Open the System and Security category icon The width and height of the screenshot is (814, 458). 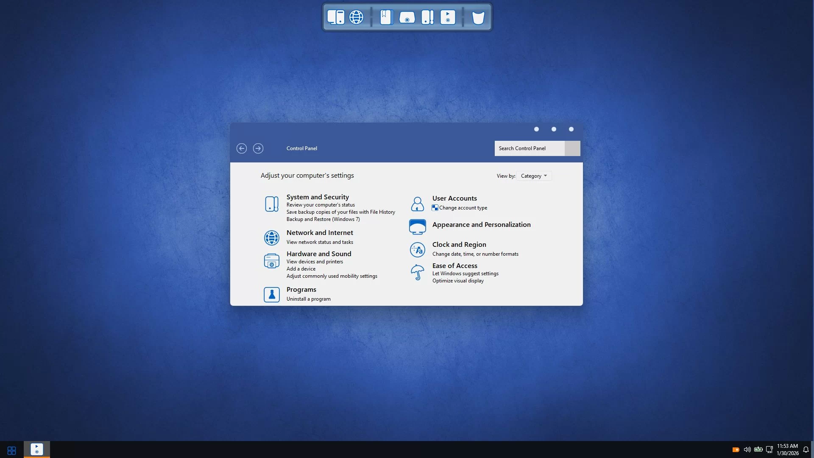click(x=271, y=204)
